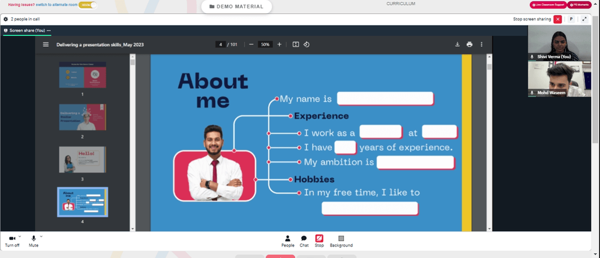Turn off the camera
This screenshot has height=258, width=600.
click(12, 241)
